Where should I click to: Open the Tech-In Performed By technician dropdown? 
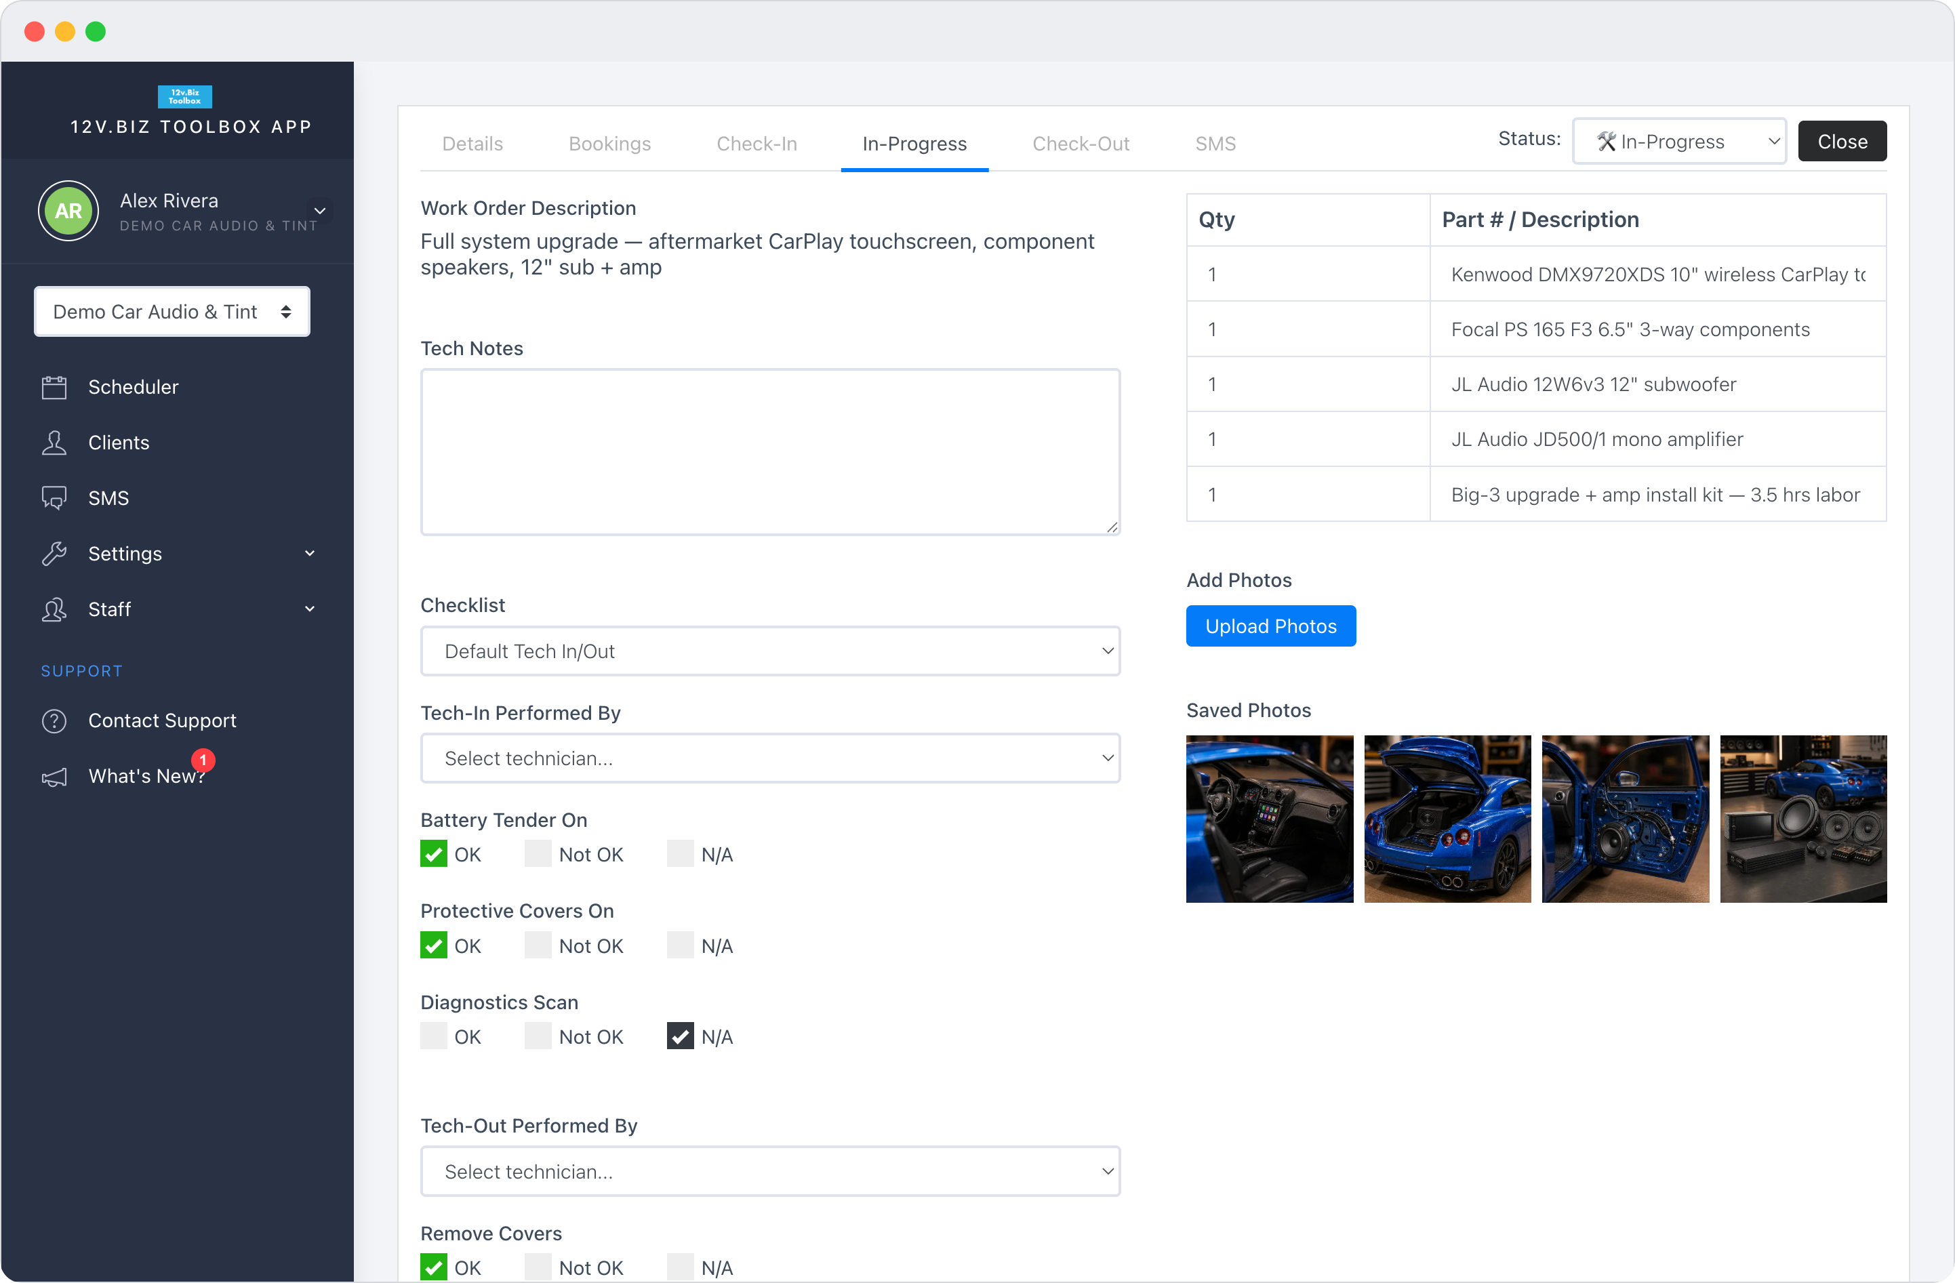[x=771, y=758]
